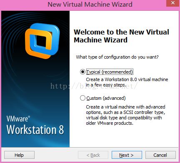This screenshot has width=180, height=163.
Task: Click the disabled Back button
Action: click(93, 155)
